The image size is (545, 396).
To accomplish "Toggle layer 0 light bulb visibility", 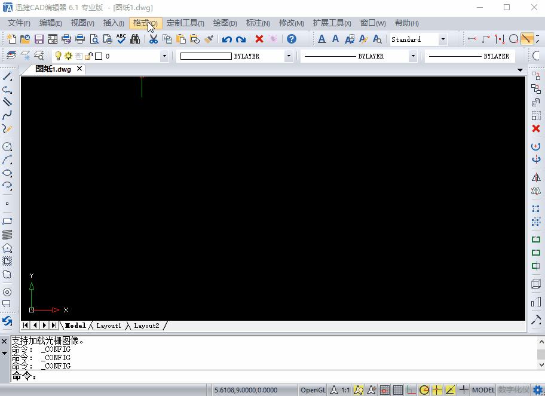I will pyautogui.click(x=58, y=56).
